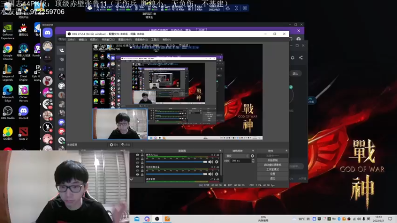This screenshot has height=223, width=397.
Task: Toggle bottom eye icon in OBS sources
Action: click(137, 174)
